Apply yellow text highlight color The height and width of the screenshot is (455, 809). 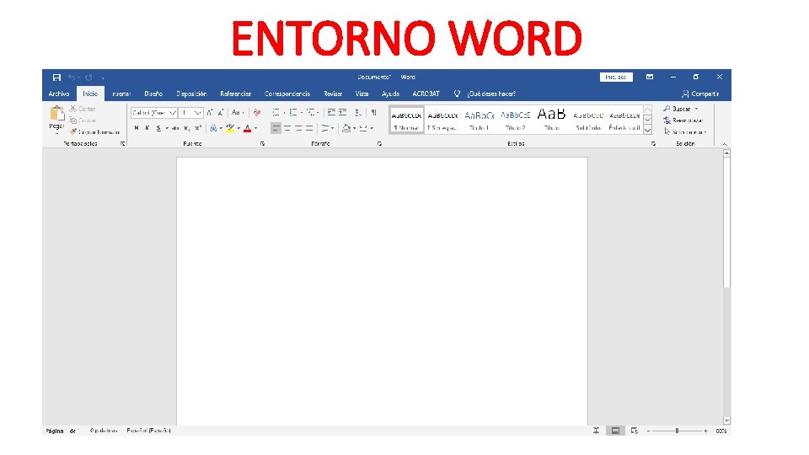pos(230,128)
